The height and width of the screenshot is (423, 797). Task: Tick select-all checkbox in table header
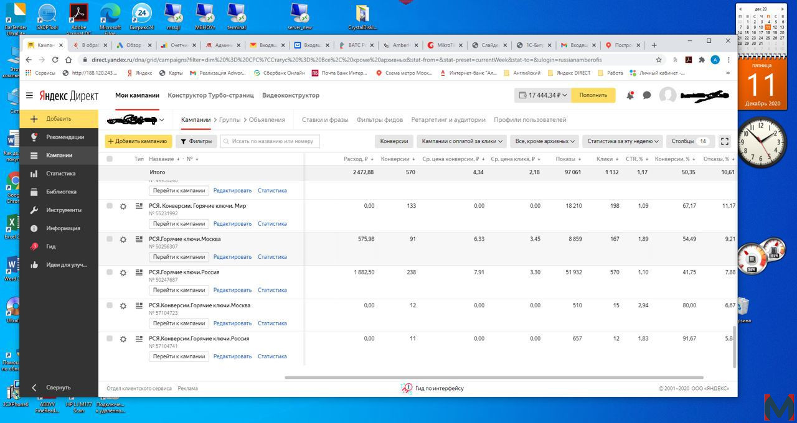coord(110,159)
